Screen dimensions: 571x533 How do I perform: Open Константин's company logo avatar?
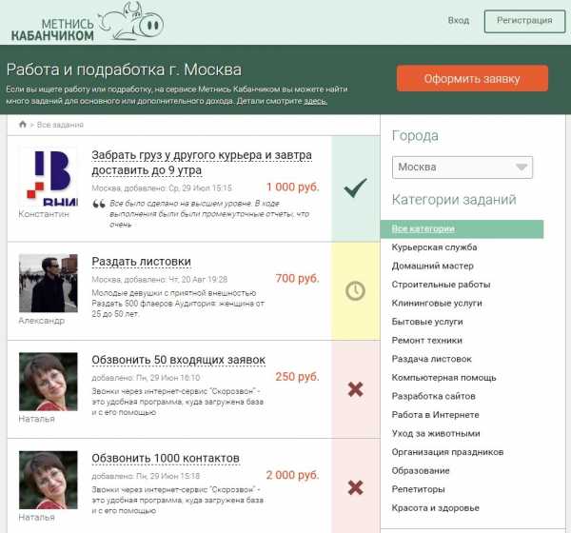(48, 178)
